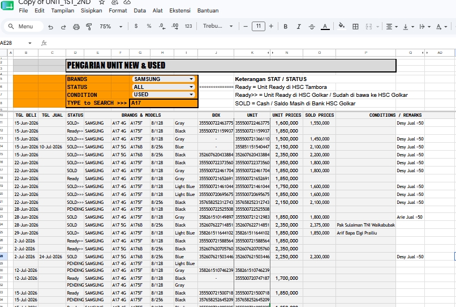Click the name box showing AE28
This screenshot has height=307, width=456.
[13, 43]
